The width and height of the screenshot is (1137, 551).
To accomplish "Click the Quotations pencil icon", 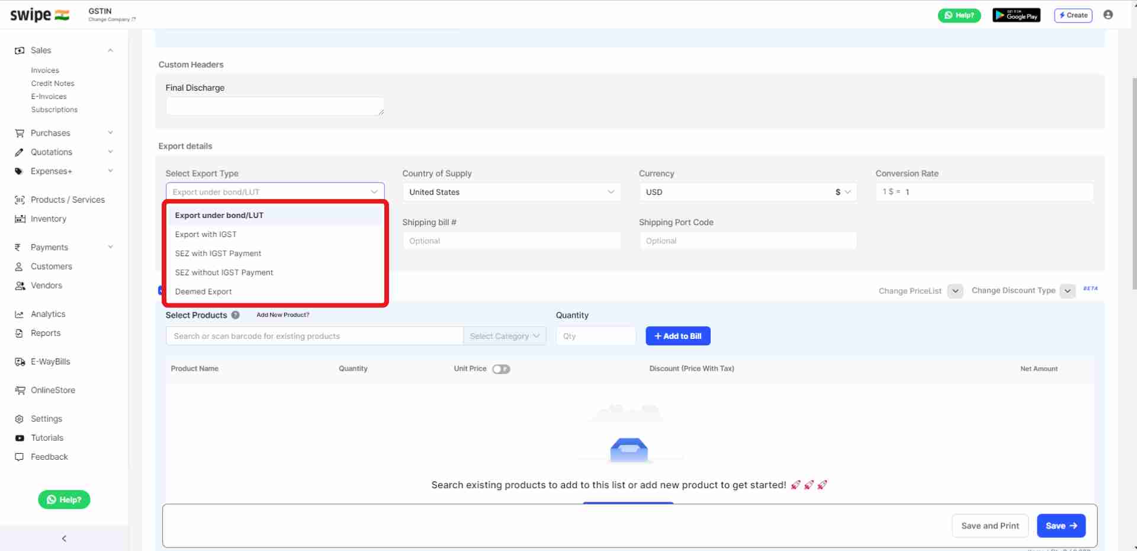I will pos(20,152).
